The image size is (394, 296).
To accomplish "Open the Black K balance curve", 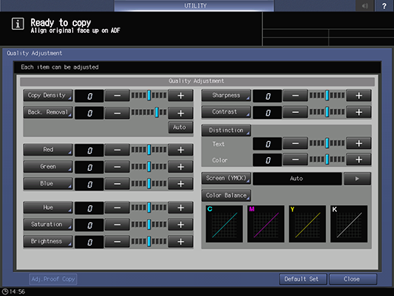I will [349, 224].
